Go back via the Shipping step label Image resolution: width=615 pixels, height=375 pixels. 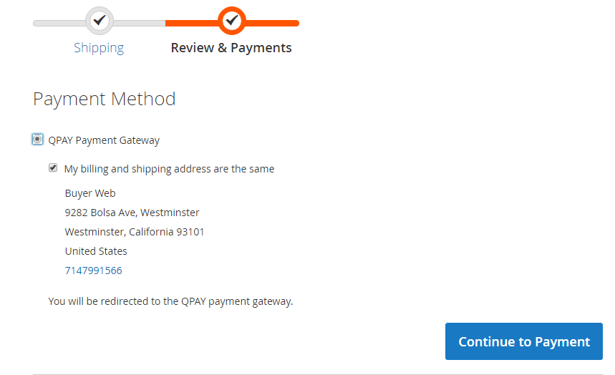click(99, 48)
